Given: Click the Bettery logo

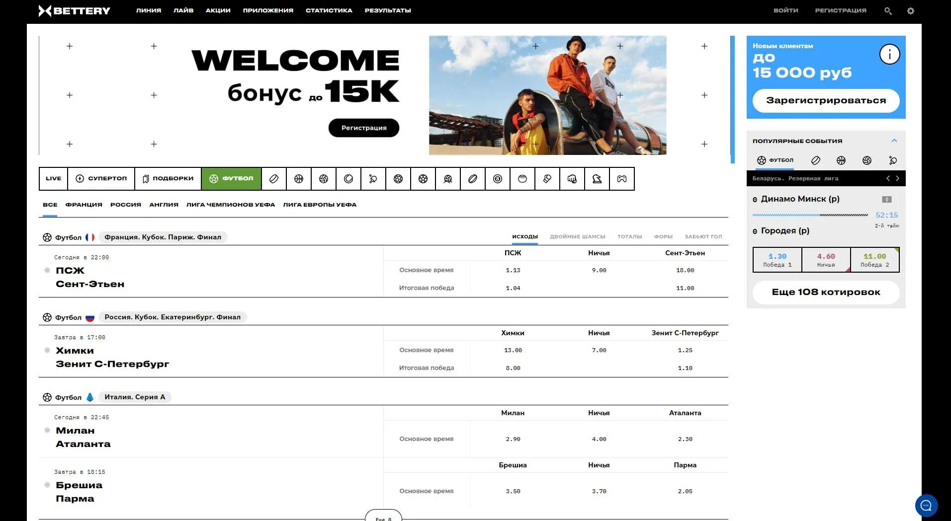Looking at the screenshot, I should click(75, 10).
